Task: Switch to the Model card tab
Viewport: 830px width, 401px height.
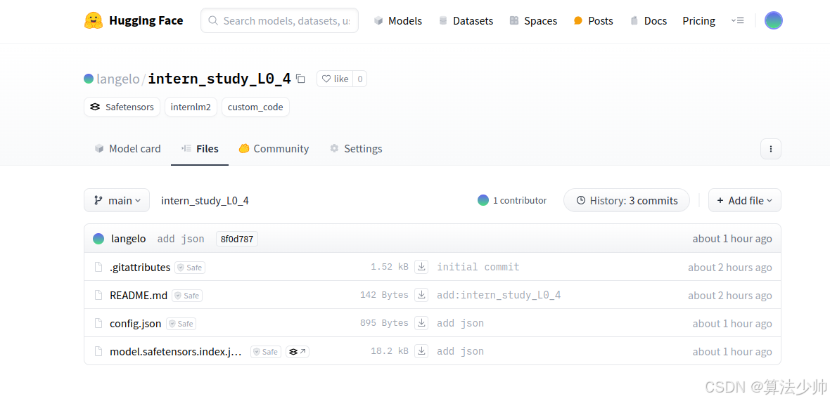Action: pyautogui.click(x=127, y=149)
